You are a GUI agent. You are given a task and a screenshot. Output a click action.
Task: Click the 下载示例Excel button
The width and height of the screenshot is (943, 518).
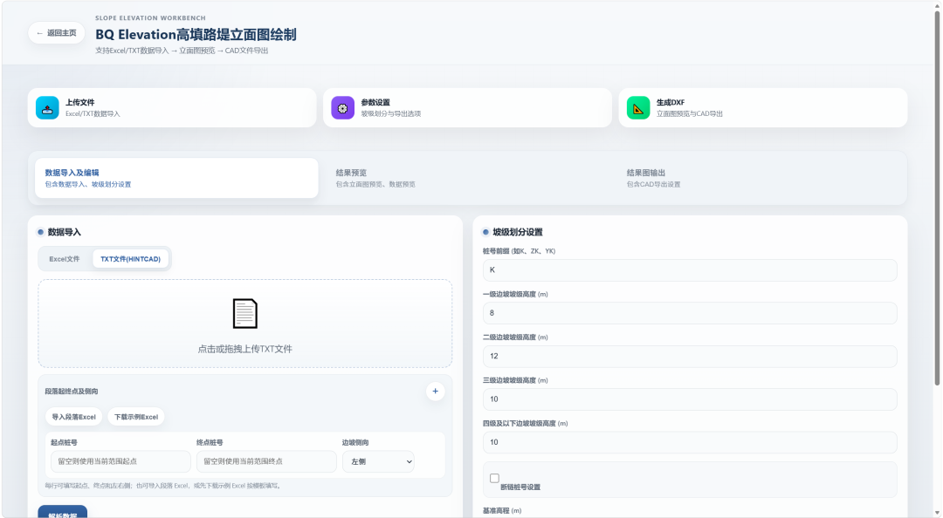[x=136, y=417]
